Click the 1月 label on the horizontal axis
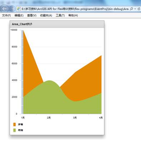The width and height of the screenshot is (141, 148). (x=23, y=118)
